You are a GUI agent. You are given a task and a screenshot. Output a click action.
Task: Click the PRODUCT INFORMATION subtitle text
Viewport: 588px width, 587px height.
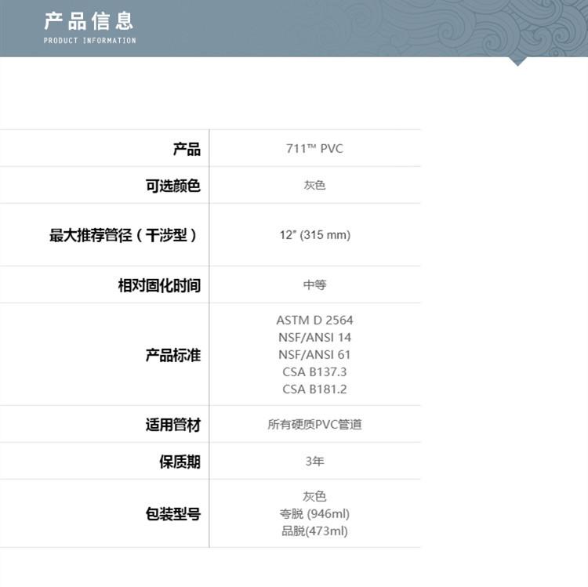[89, 41]
